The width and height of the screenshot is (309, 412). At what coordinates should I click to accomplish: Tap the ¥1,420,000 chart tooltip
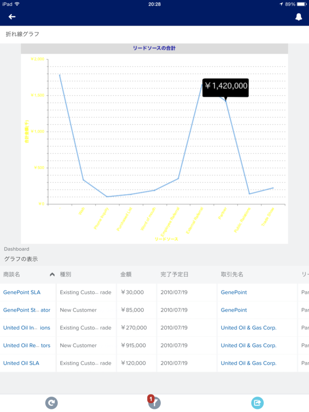point(226,88)
